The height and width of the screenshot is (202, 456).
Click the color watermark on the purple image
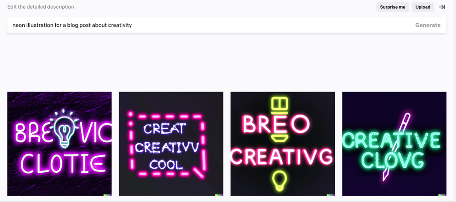(108, 195)
